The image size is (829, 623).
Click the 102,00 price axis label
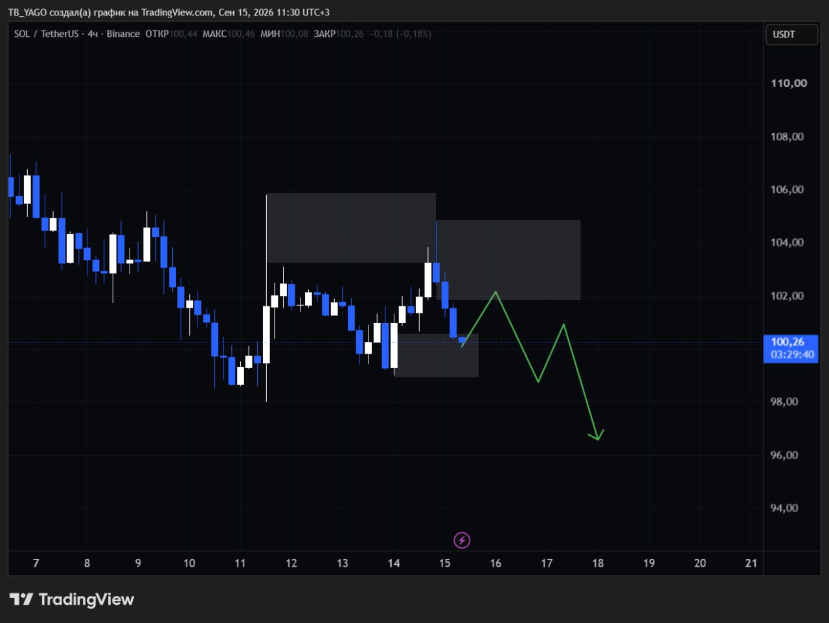pyautogui.click(x=787, y=296)
